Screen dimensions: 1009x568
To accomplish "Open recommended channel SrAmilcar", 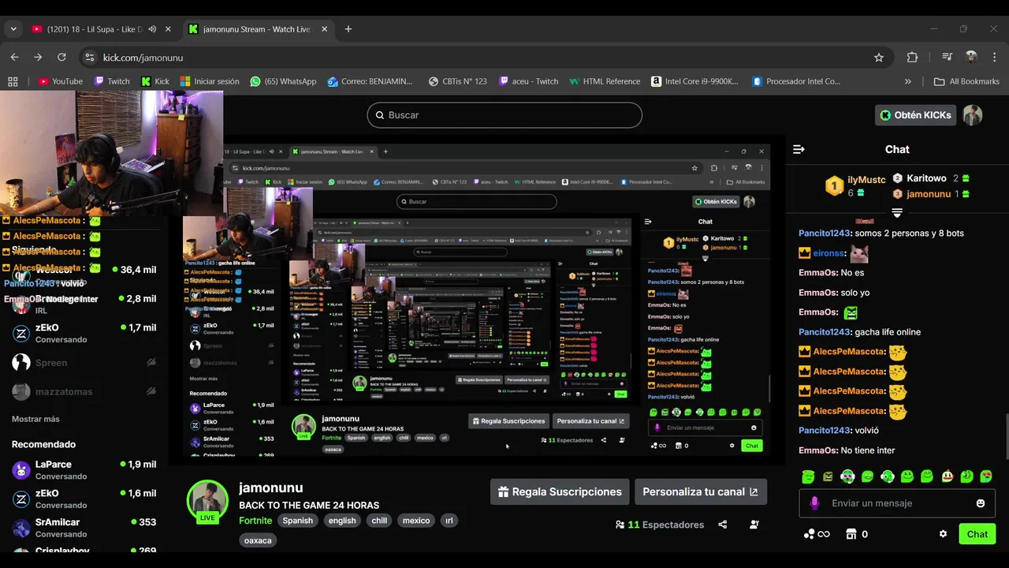I will pyautogui.click(x=84, y=528).
